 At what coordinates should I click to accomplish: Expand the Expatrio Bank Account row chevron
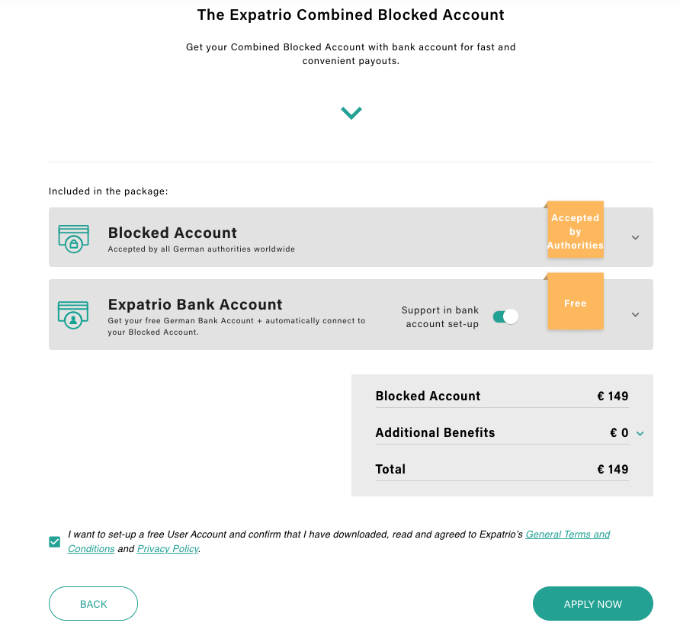(x=635, y=315)
